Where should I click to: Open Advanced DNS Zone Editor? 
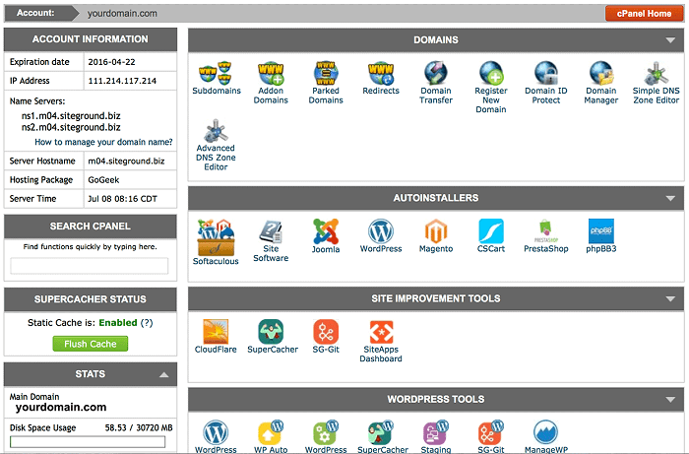(x=216, y=145)
